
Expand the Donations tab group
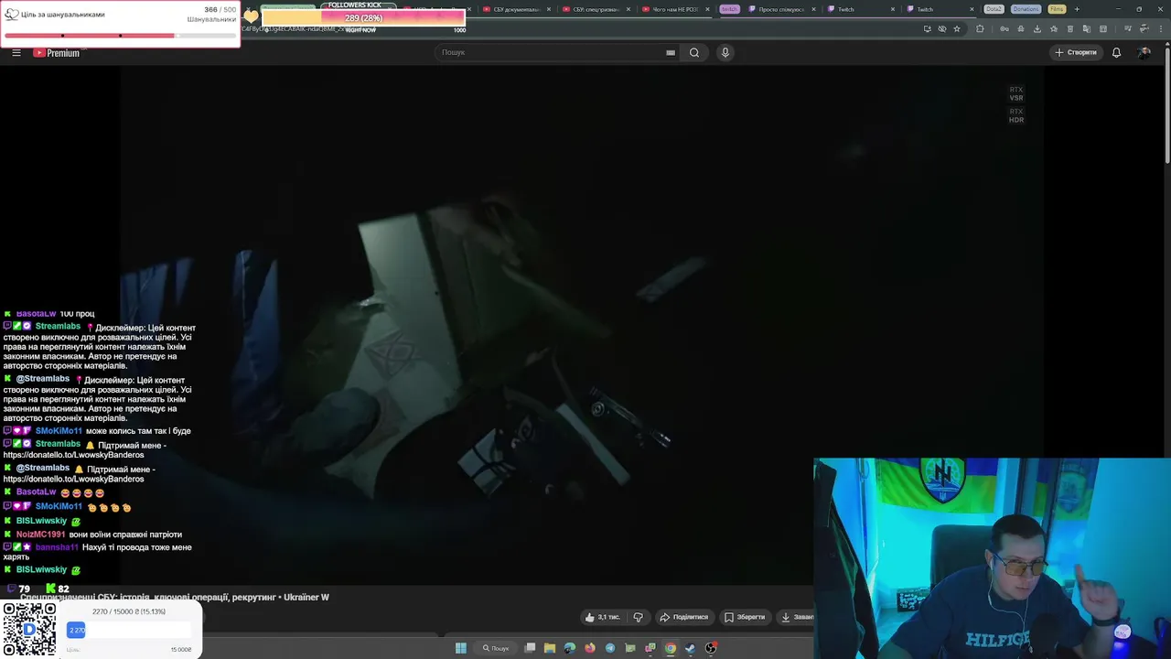pos(1026,9)
